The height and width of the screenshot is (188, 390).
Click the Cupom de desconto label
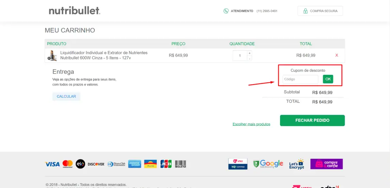(308, 70)
